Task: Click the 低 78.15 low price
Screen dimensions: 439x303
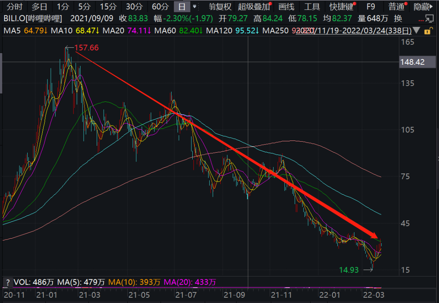Action: [303, 18]
